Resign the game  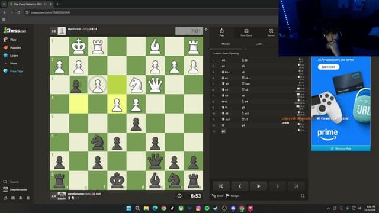pos(233,196)
